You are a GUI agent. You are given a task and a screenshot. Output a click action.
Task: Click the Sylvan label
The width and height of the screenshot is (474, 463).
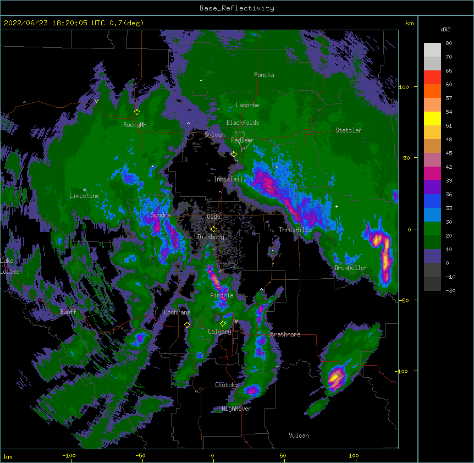click(x=214, y=135)
